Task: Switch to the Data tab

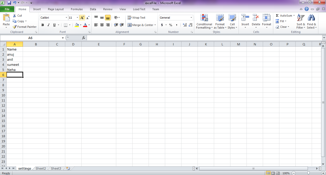Action: (93, 9)
